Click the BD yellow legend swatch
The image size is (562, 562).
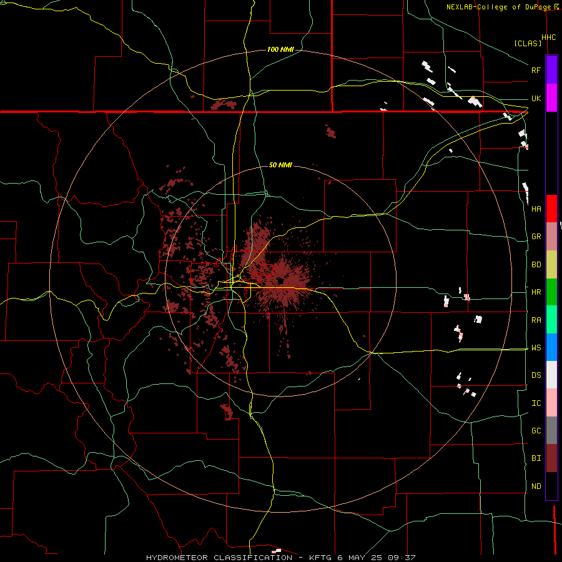(551, 265)
